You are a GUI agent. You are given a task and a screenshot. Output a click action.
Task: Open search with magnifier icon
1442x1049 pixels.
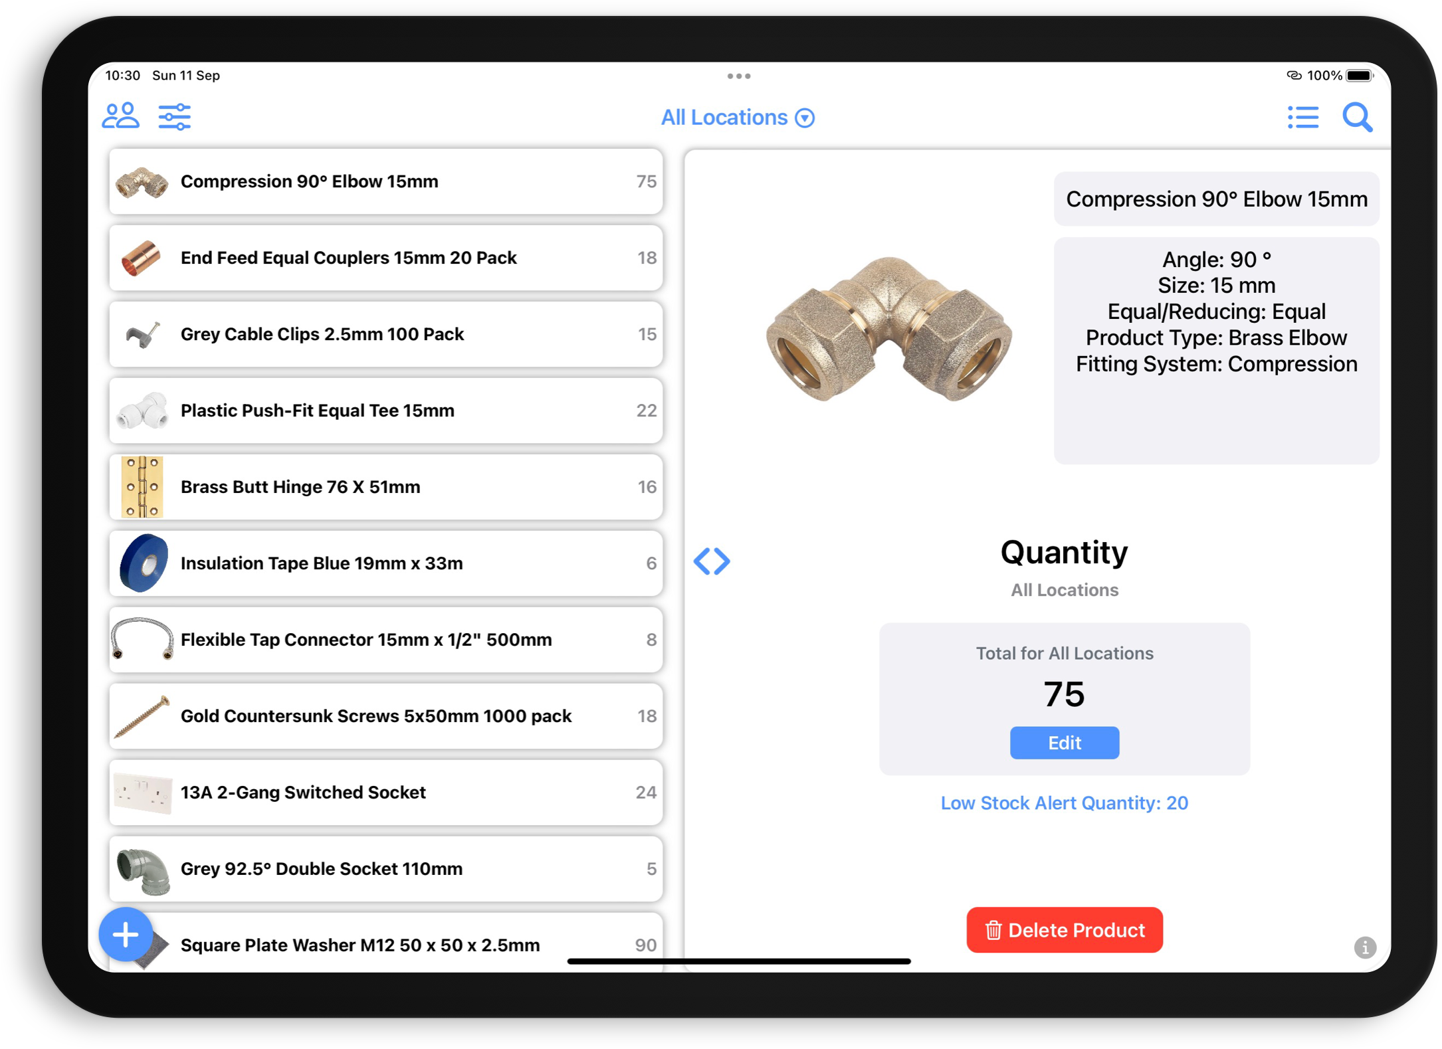pos(1357,118)
